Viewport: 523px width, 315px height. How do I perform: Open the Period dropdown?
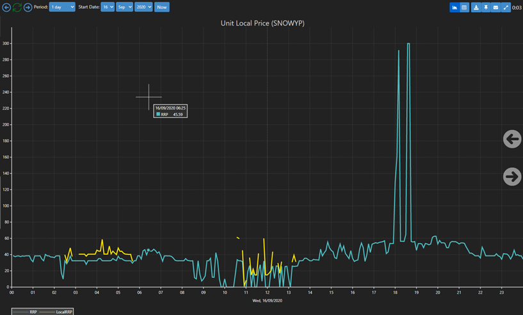62,7
